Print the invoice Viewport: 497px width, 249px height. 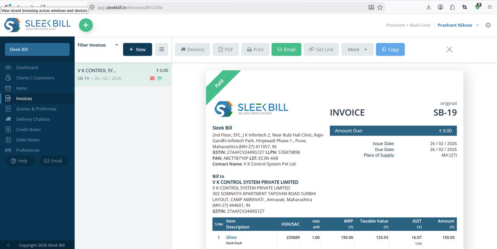pos(255,50)
